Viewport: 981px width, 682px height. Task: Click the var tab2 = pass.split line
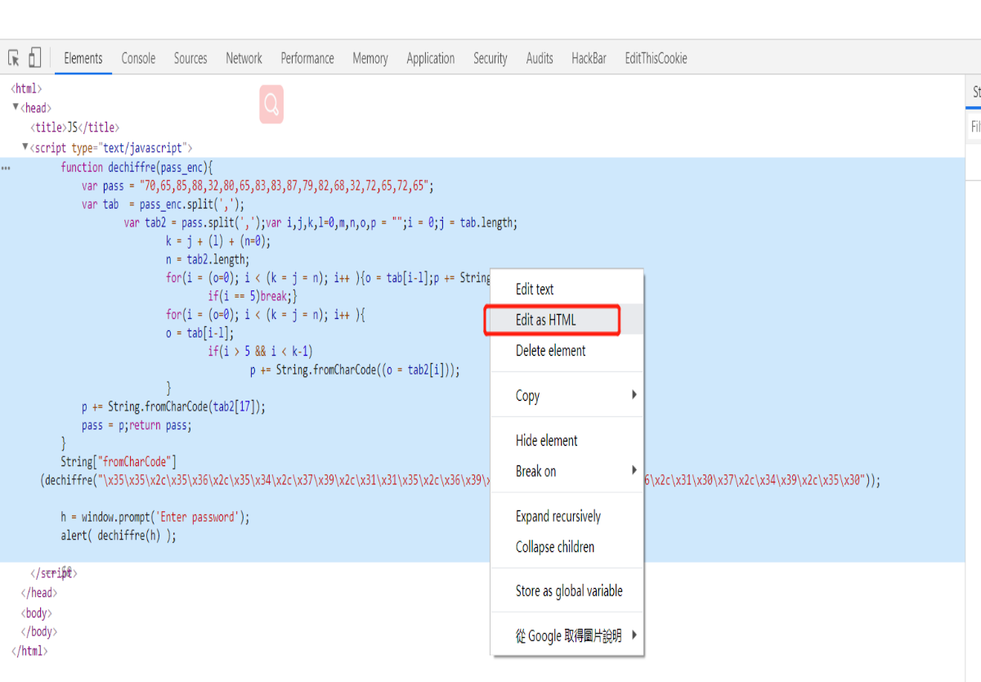[x=321, y=222]
